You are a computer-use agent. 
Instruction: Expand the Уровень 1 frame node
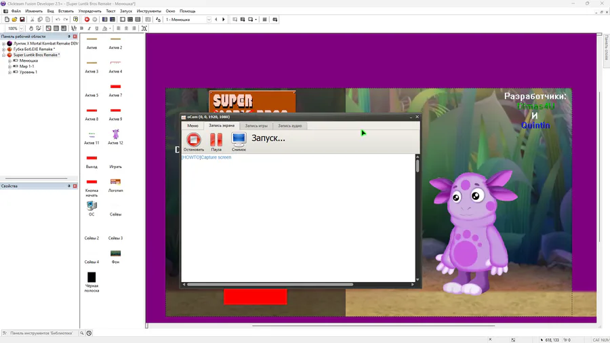(x=9, y=73)
